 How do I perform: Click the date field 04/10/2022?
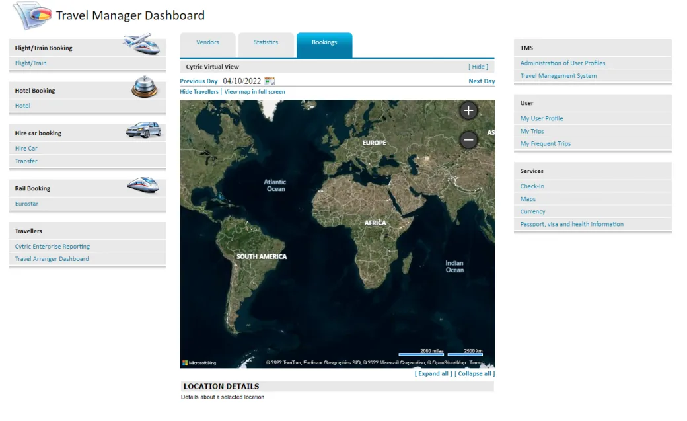(x=242, y=81)
